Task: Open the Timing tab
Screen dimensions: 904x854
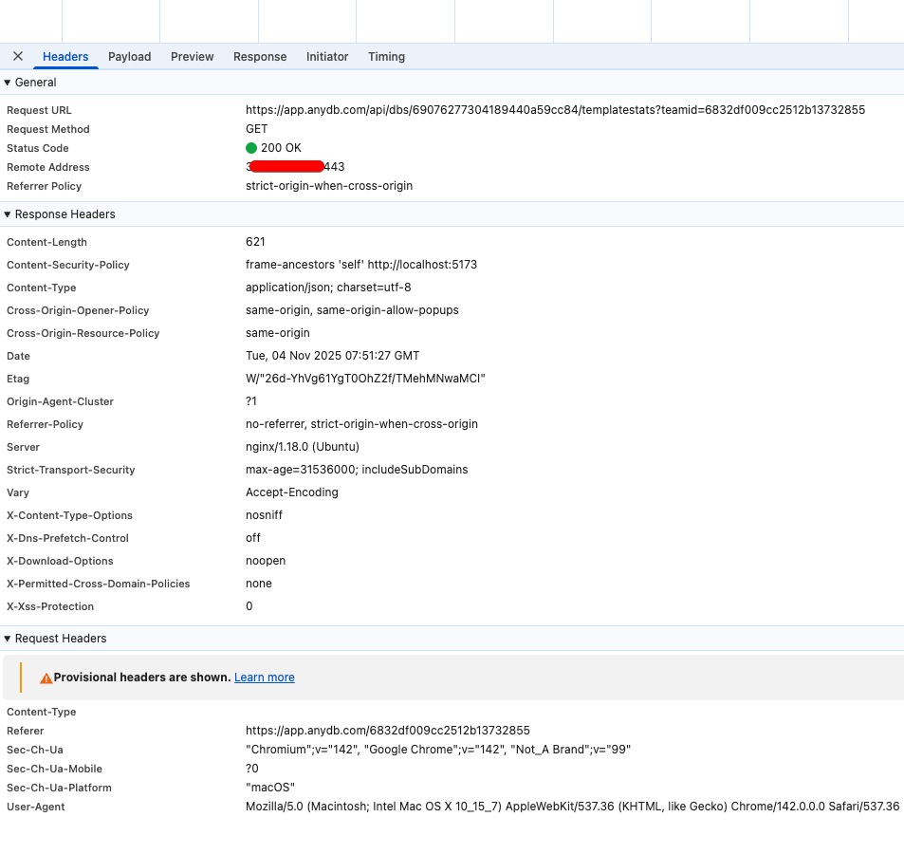Action: [x=386, y=57]
